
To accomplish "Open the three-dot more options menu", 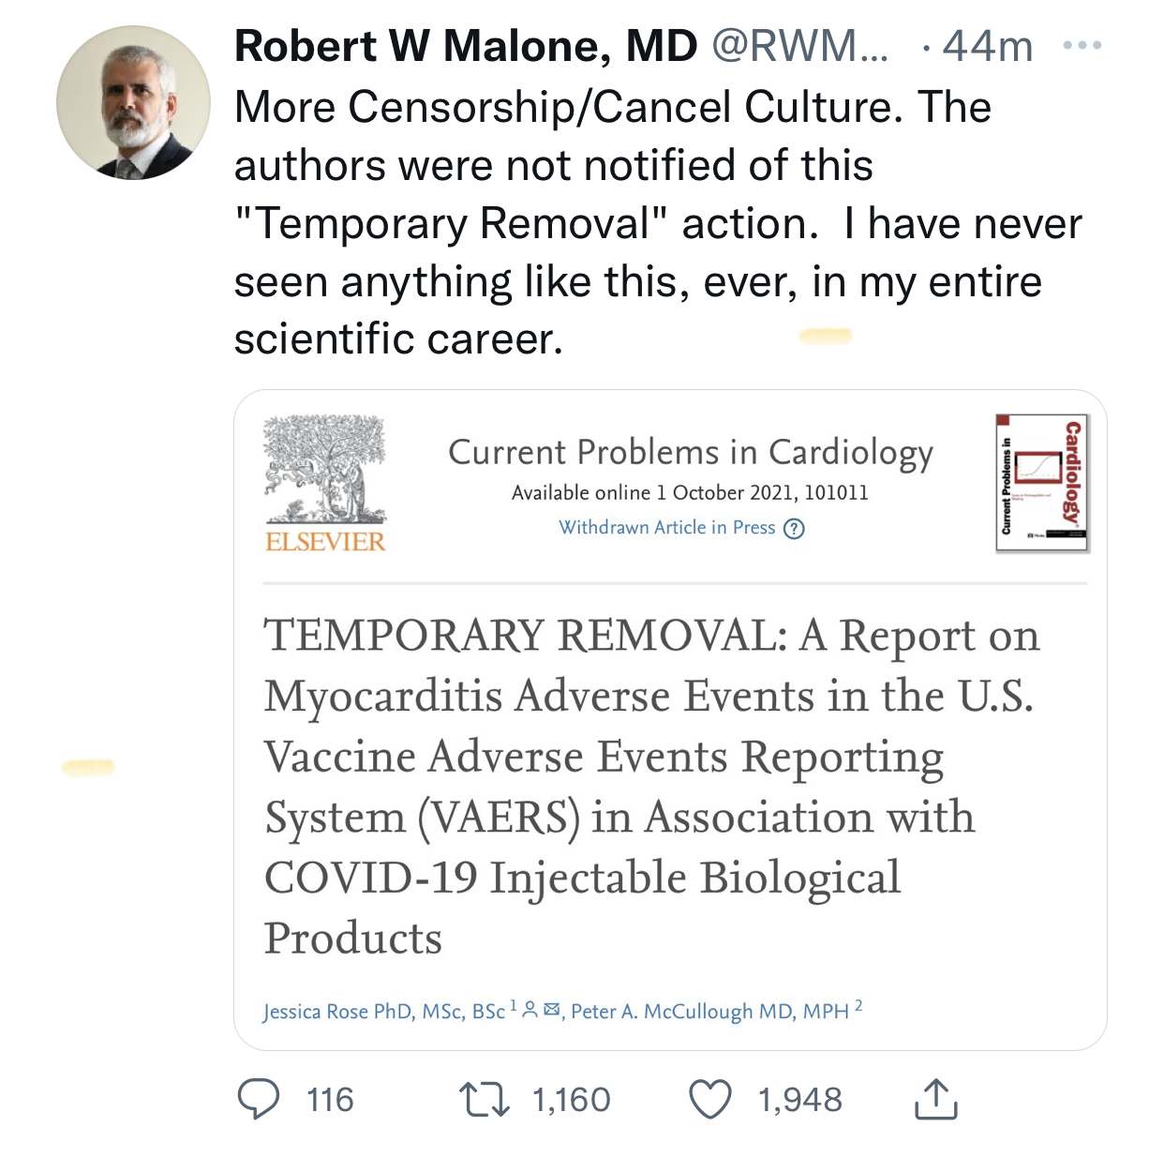I will 1082,45.
